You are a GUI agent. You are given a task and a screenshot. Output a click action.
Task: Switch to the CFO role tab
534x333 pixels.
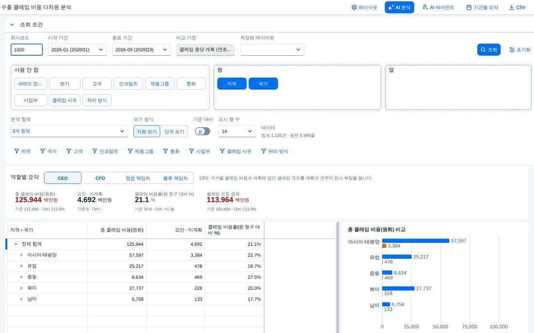(x=100, y=178)
